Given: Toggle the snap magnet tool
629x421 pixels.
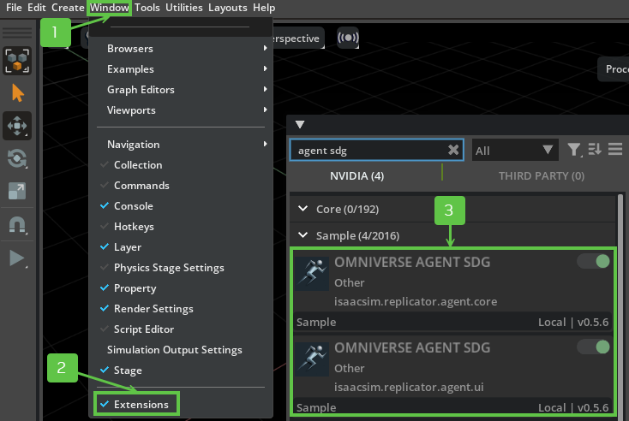Looking at the screenshot, I should pyautogui.click(x=17, y=225).
